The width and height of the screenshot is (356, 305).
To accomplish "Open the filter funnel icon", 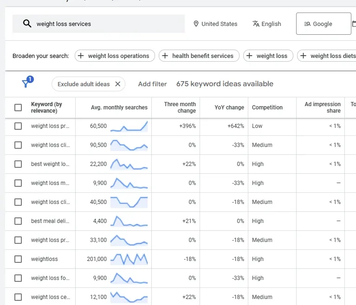I will [x=26, y=83].
